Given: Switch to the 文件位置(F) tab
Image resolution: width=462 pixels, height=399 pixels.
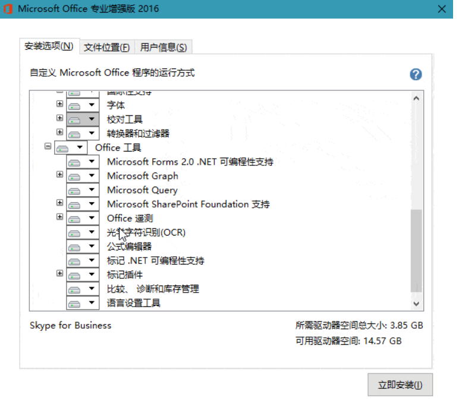Looking at the screenshot, I should (107, 47).
